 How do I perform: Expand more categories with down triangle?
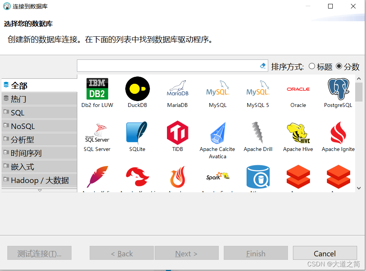tap(40, 190)
